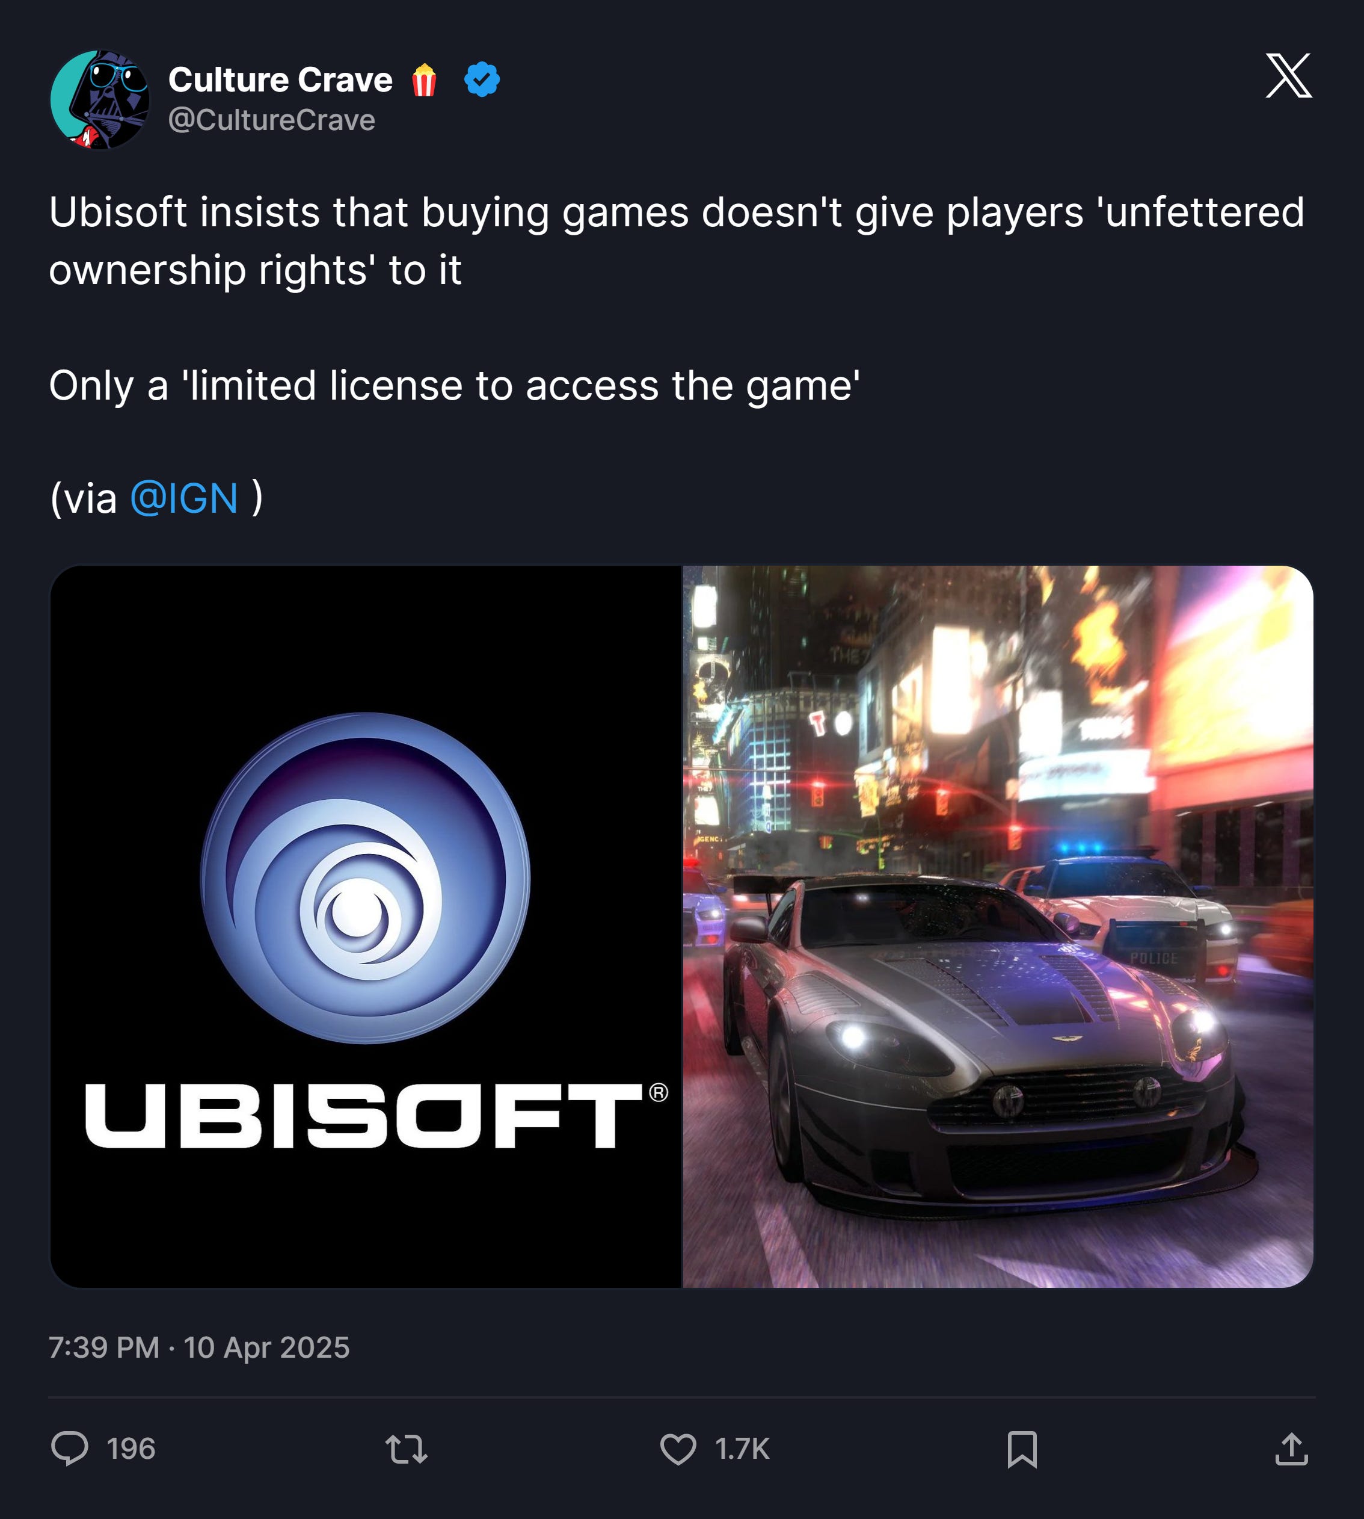Like the post with heart icon
The width and height of the screenshot is (1364, 1519).
click(x=678, y=1449)
